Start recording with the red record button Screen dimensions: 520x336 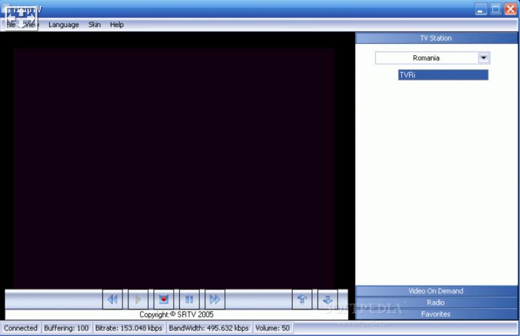[x=163, y=299]
